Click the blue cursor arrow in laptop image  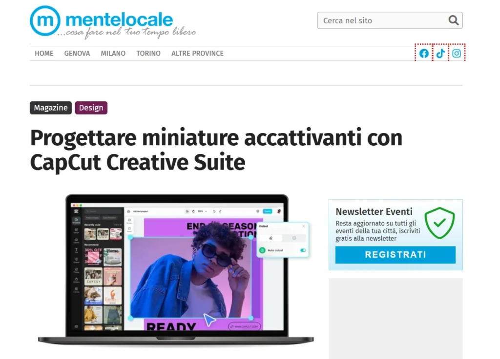[x=209, y=320]
